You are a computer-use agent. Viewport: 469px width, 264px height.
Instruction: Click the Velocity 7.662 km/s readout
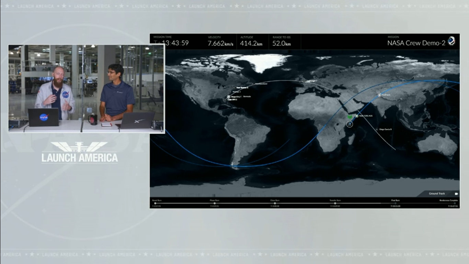tap(221, 43)
